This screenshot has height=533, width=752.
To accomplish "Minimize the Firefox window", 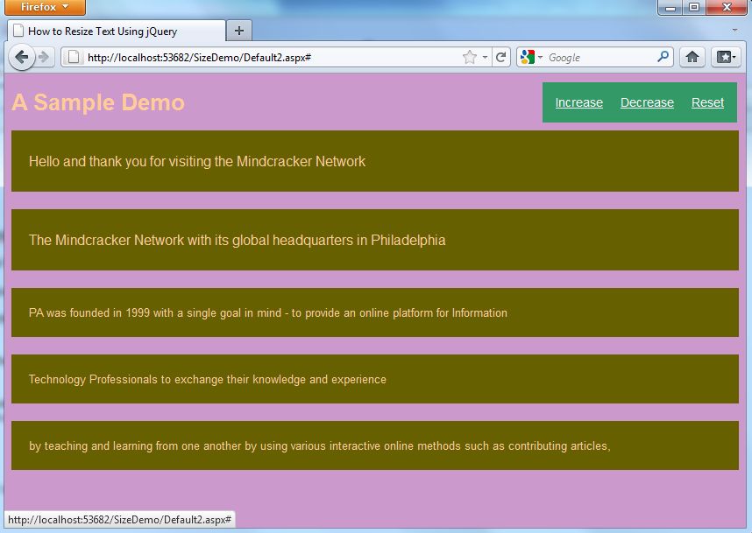I will tap(670, 7).
